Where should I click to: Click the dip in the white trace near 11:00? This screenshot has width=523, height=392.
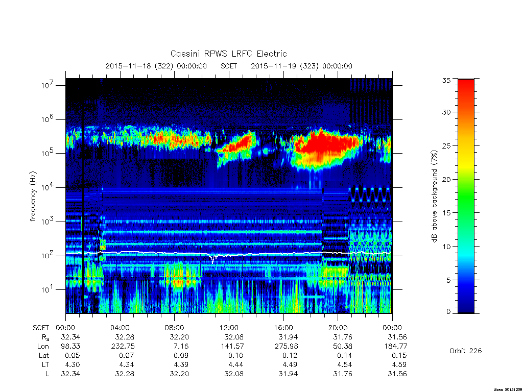click(x=213, y=259)
